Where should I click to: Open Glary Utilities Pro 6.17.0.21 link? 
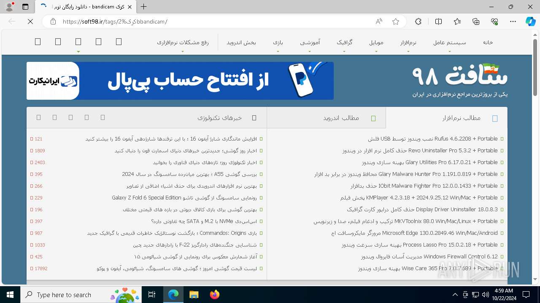click(429, 162)
